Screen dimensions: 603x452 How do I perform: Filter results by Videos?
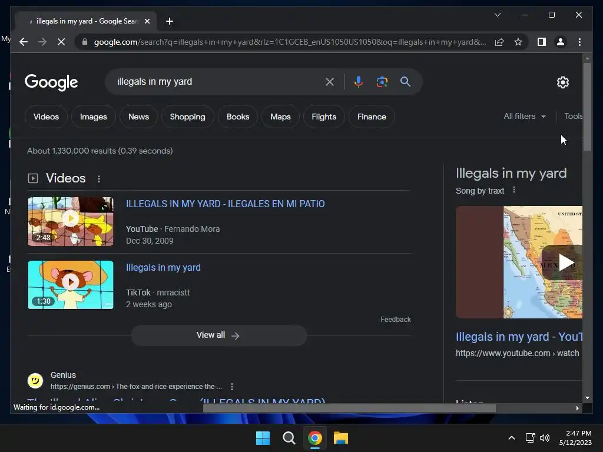click(x=46, y=117)
